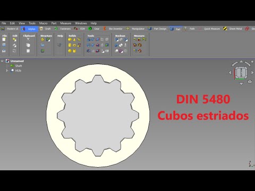Toggle all measurements in Measure group
The width and height of the screenshot is (255, 191).
tap(140, 45)
